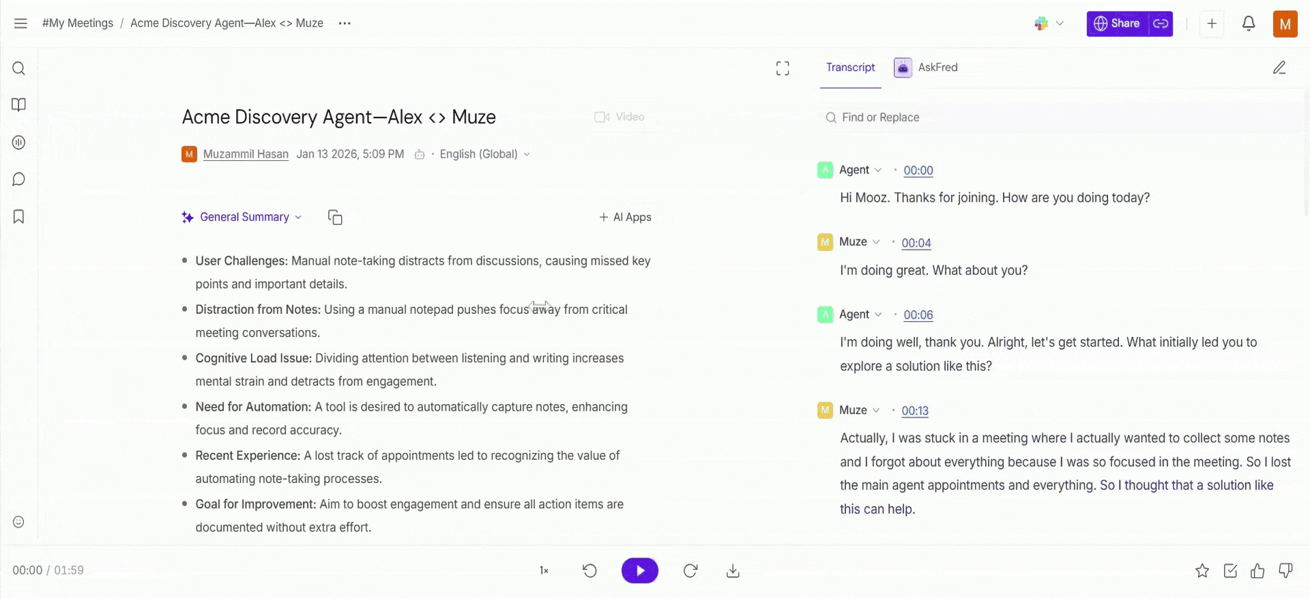Rewind the audio playback
The height and width of the screenshot is (599, 1310).
click(x=590, y=571)
